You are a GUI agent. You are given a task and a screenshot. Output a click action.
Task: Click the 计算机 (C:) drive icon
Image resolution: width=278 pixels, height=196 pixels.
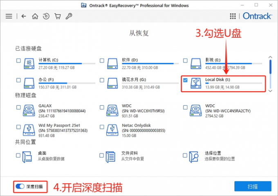(x=29, y=64)
